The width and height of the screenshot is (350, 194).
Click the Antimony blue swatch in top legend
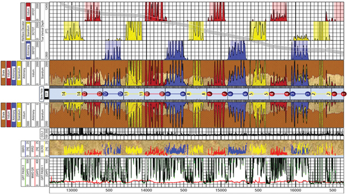coord(28,50)
